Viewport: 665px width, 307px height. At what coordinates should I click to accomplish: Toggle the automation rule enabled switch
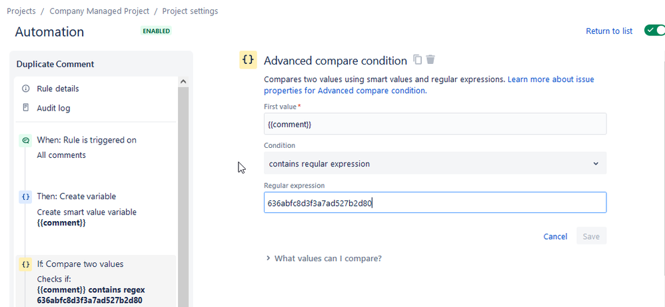[654, 31]
